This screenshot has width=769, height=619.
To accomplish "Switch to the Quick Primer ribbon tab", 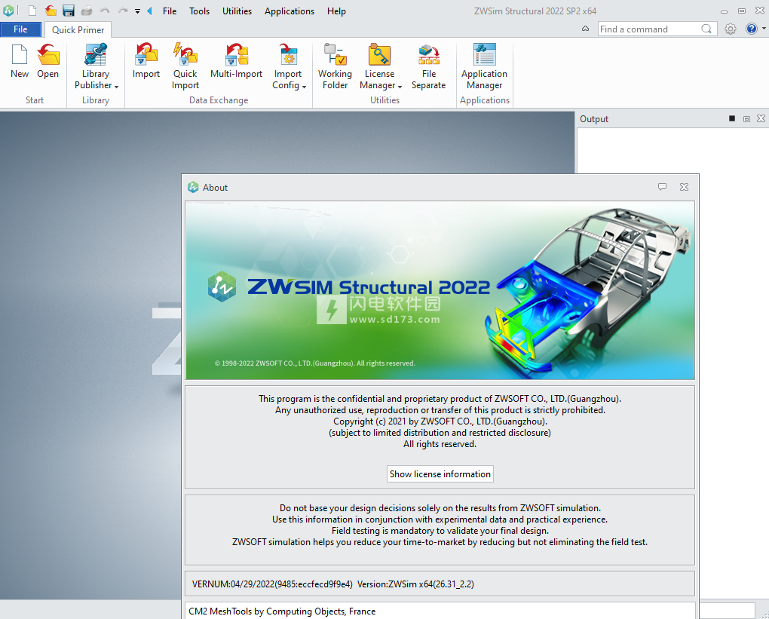I will [78, 30].
